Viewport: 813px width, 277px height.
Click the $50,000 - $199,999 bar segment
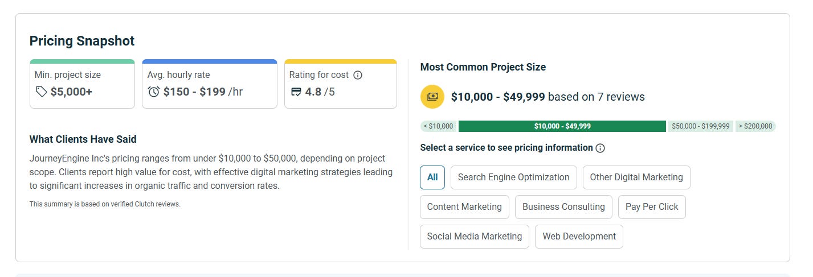tap(700, 126)
